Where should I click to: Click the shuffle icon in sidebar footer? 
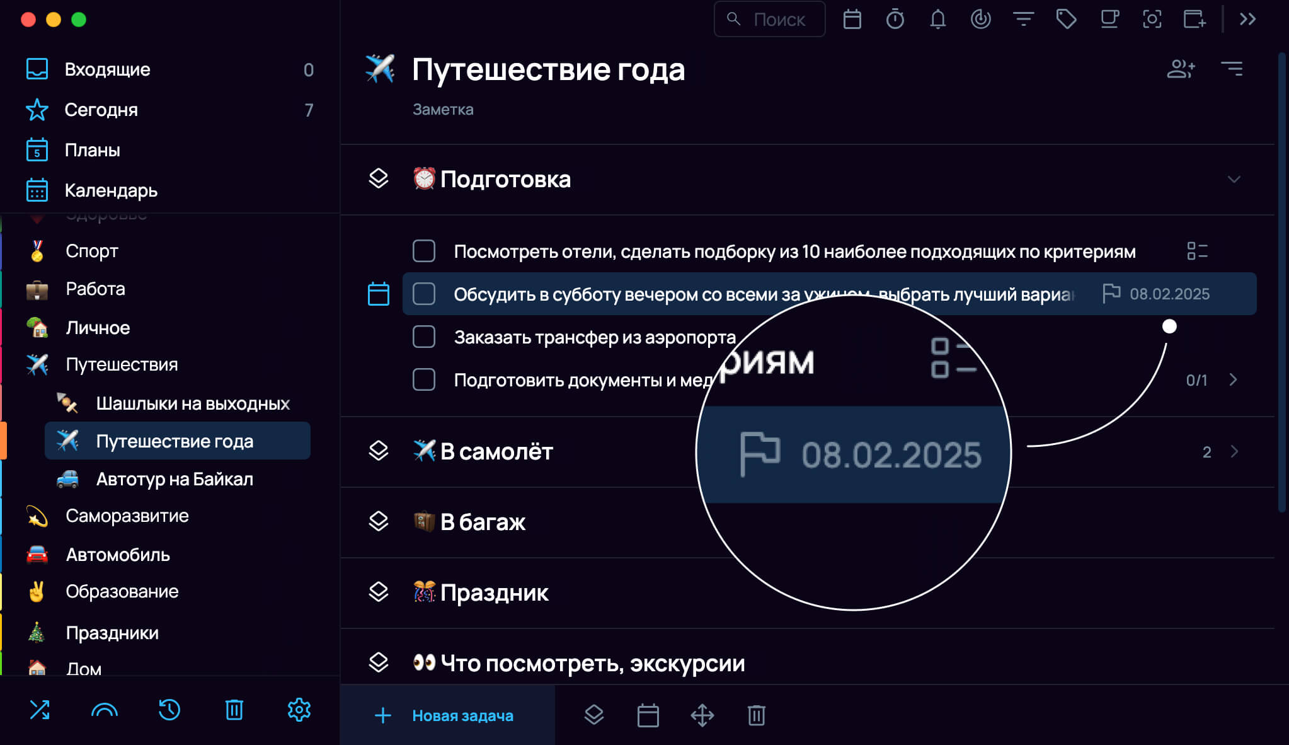pyautogui.click(x=40, y=710)
